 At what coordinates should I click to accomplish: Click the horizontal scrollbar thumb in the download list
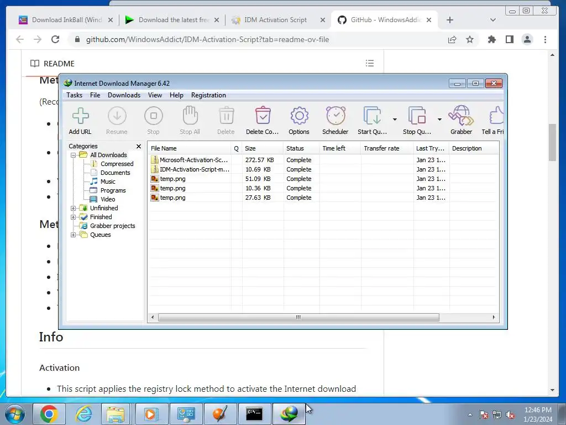tap(298, 317)
